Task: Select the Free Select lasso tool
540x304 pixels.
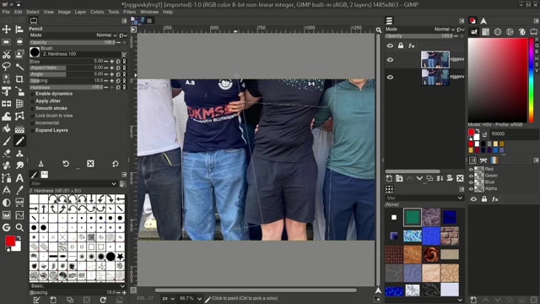Action: 6,67
